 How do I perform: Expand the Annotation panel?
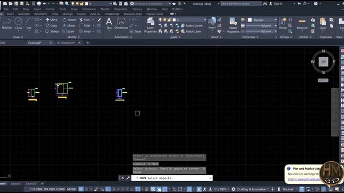pos(123,37)
